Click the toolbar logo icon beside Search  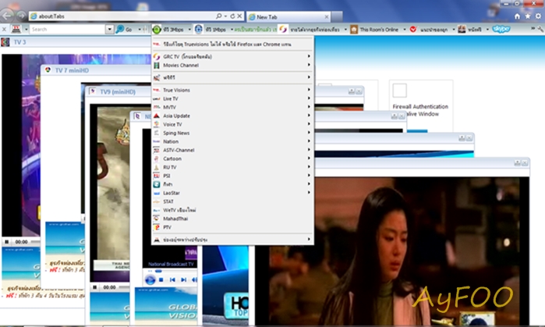pos(16,29)
